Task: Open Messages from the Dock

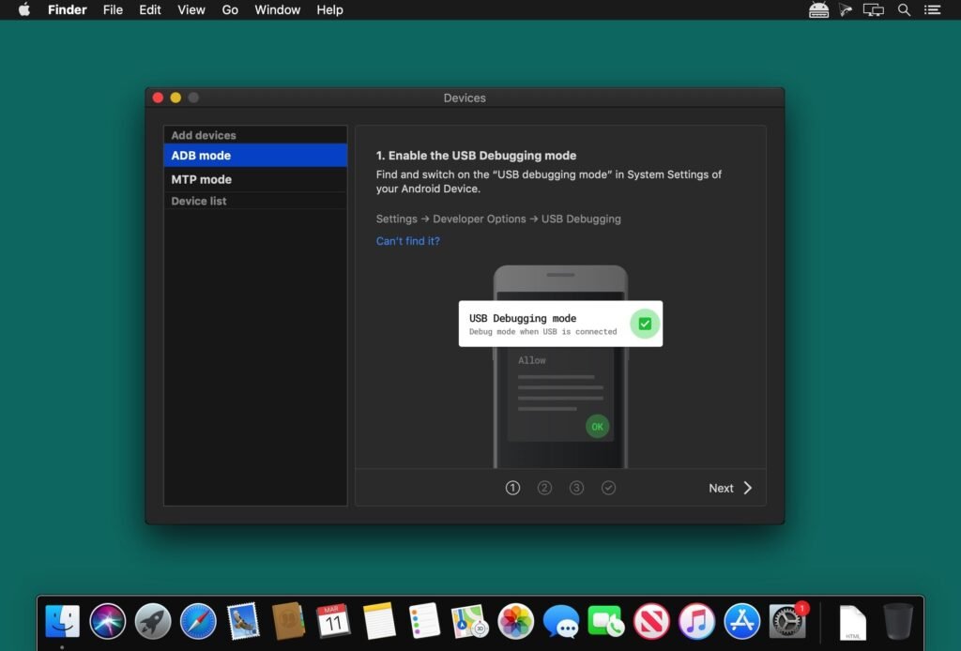Action: [x=560, y=621]
